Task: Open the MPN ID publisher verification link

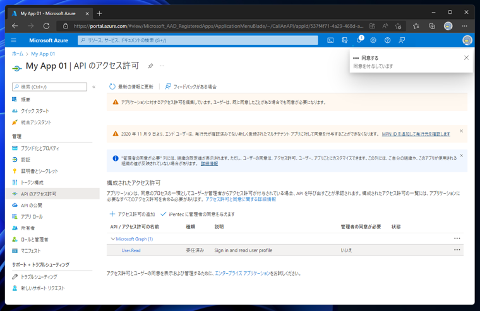Action: coord(416,134)
